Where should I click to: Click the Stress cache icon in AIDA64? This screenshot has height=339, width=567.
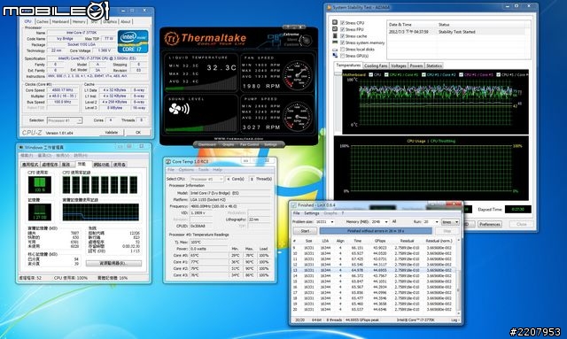[x=335, y=35]
